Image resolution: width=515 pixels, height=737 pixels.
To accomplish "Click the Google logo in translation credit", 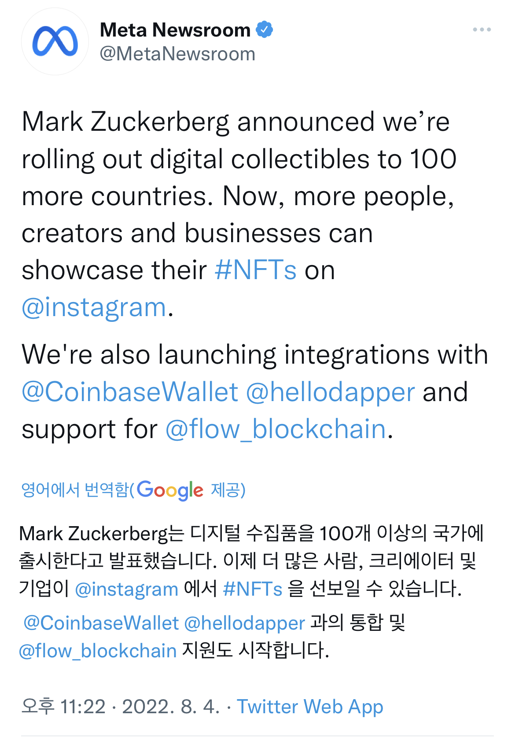I will 170,490.
